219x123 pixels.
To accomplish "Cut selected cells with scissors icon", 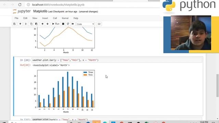I will pyautogui.click(x=26, y=24).
